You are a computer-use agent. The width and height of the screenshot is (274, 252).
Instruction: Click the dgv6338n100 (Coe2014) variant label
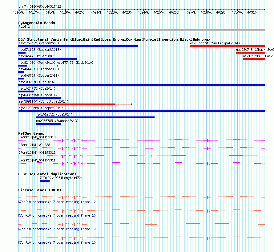click(x=38, y=95)
